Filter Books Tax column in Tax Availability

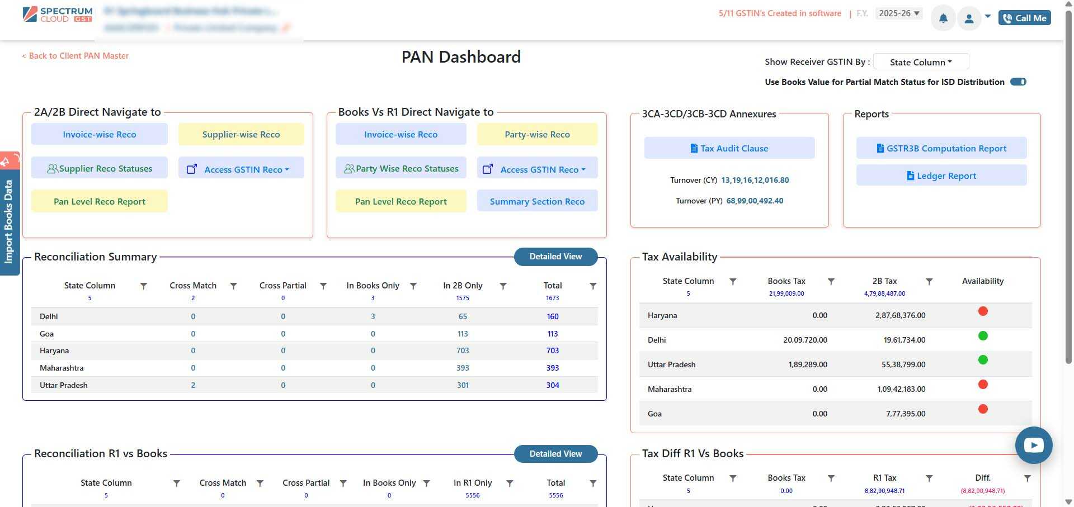(x=831, y=281)
